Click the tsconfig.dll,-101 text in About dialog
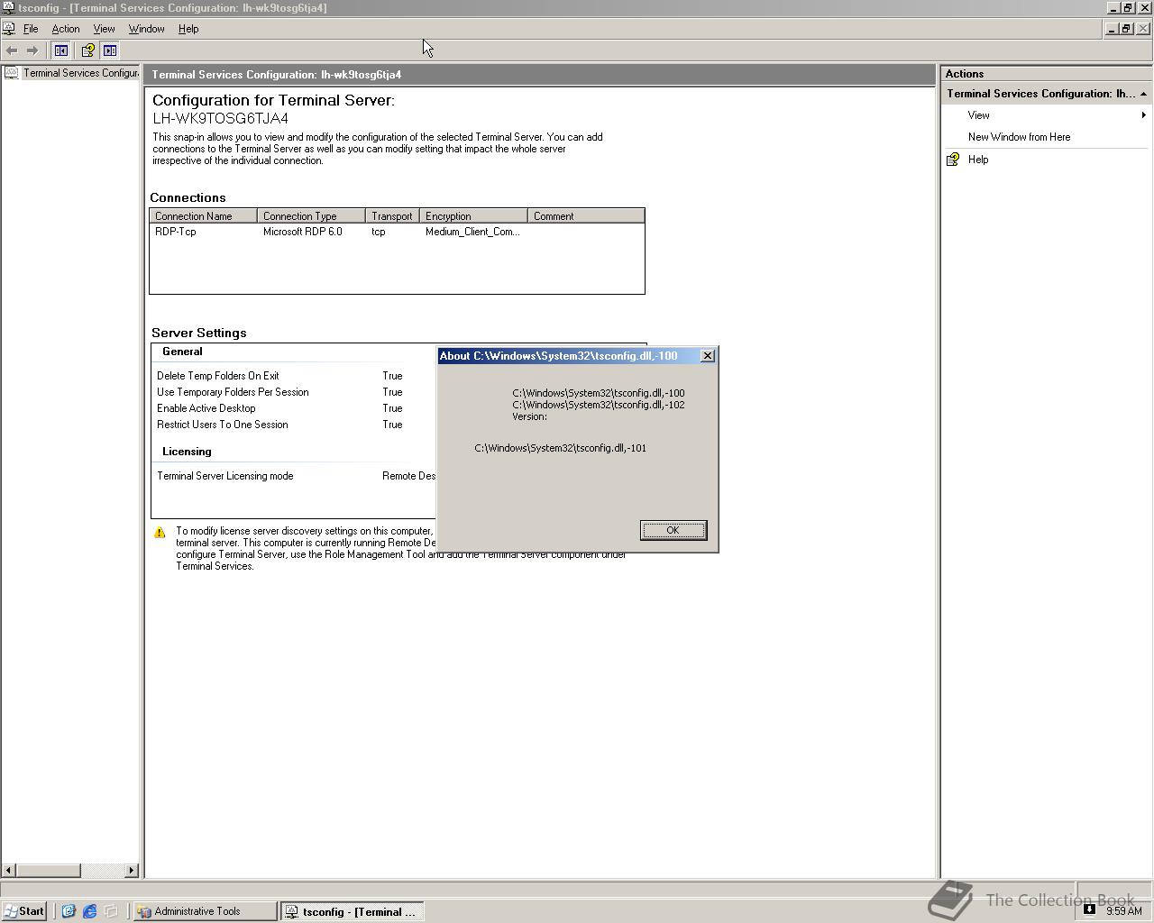This screenshot has width=1154, height=923. 561,448
